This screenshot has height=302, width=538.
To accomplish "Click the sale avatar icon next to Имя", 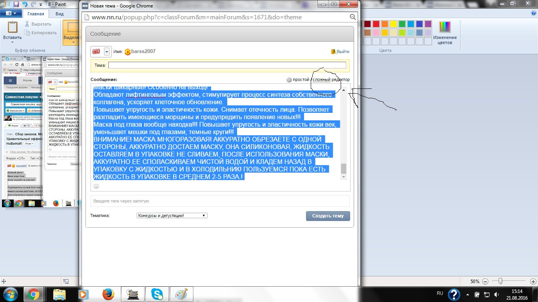I will 96,52.
